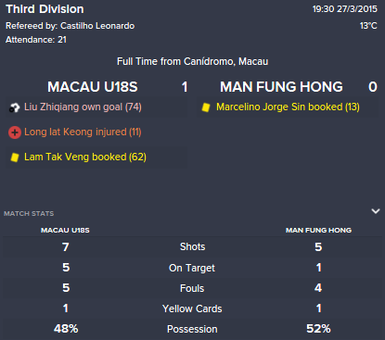The width and height of the screenshot is (385, 340).
Task: Select Lam Tak Veng booked event
Action: click(x=96, y=157)
